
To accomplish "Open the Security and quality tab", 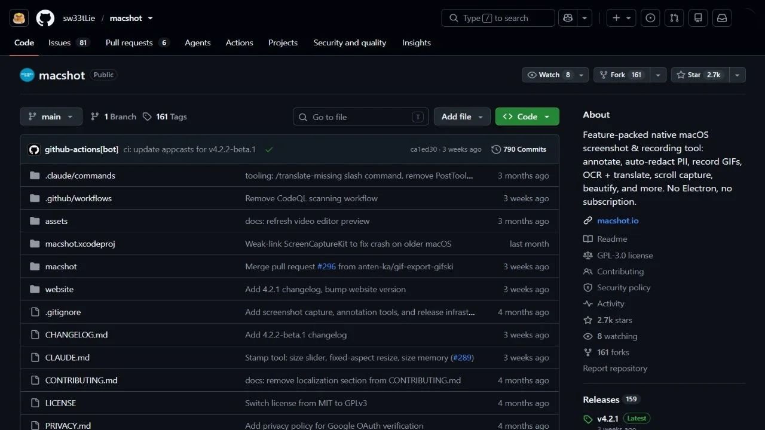I will pyautogui.click(x=350, y=43).
